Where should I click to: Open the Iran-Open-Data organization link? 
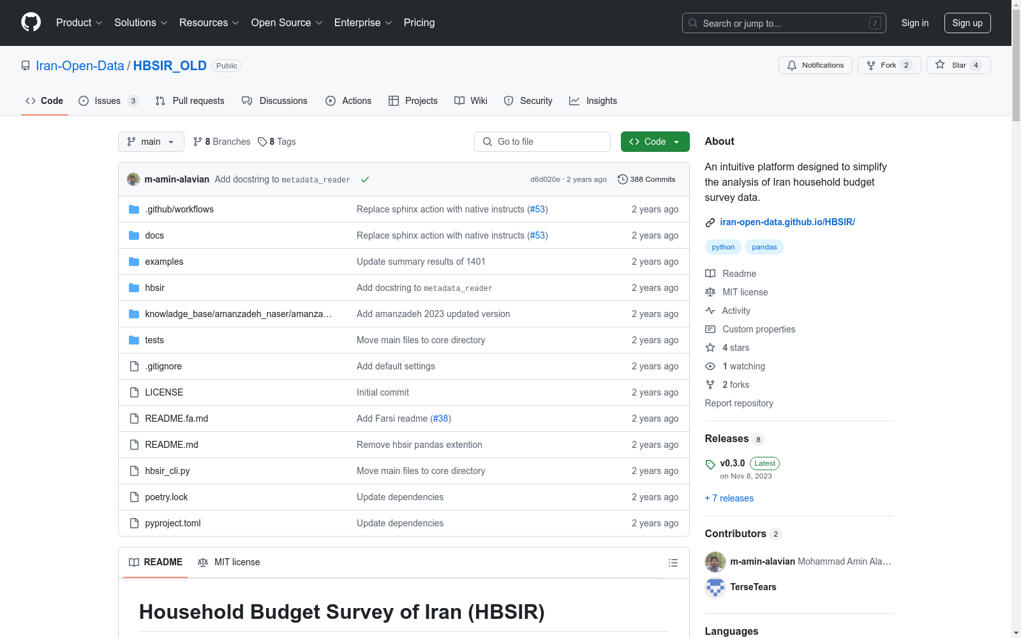click(80, 66)
